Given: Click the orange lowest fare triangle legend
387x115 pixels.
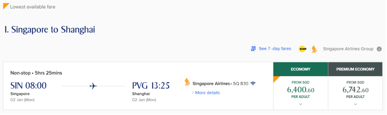Looking at the screenshot, I should pos(6,6).
